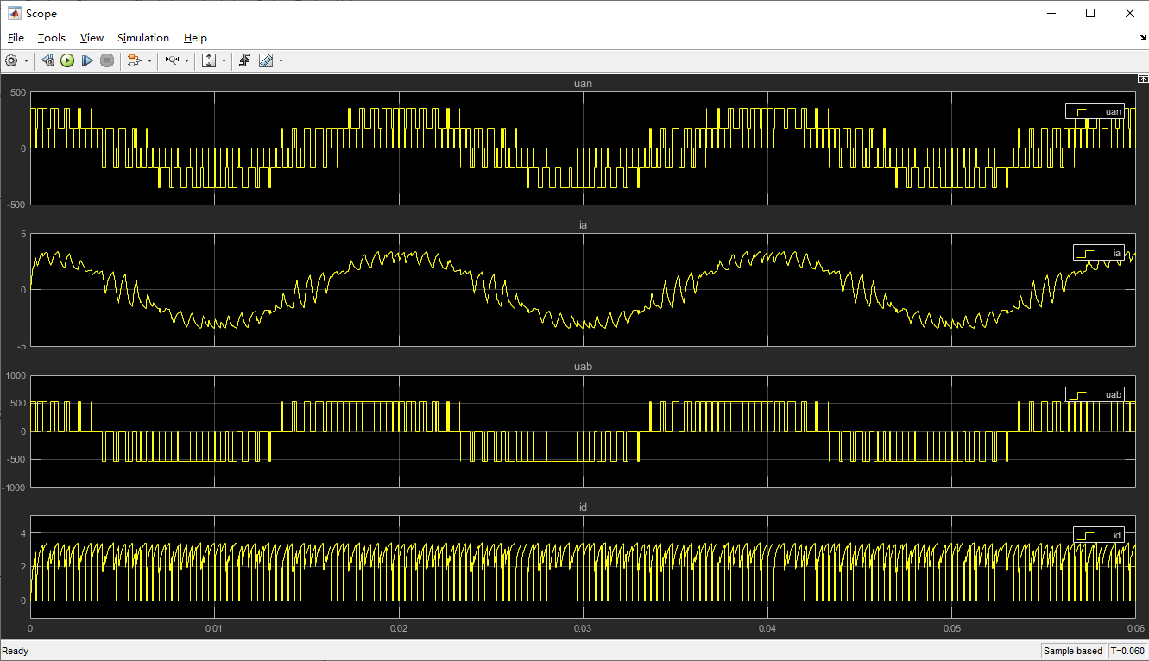Step forward the simulation one step
1149x661 pixels.
(87, 60)
